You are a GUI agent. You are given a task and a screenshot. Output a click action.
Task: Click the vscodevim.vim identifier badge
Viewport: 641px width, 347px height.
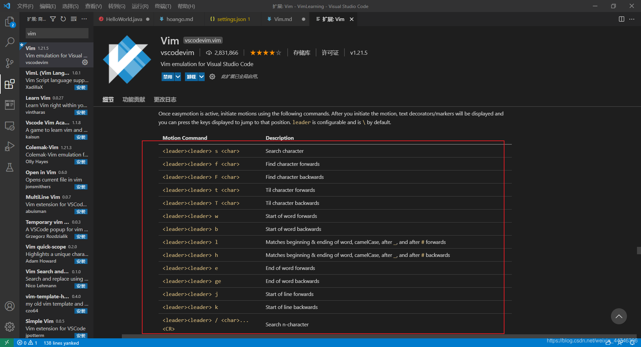[203, 40]
